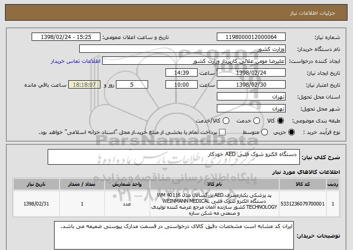This screenshot has width=353, height=250.
Task: Click the general description box with AED text
Action: [174, 157]
